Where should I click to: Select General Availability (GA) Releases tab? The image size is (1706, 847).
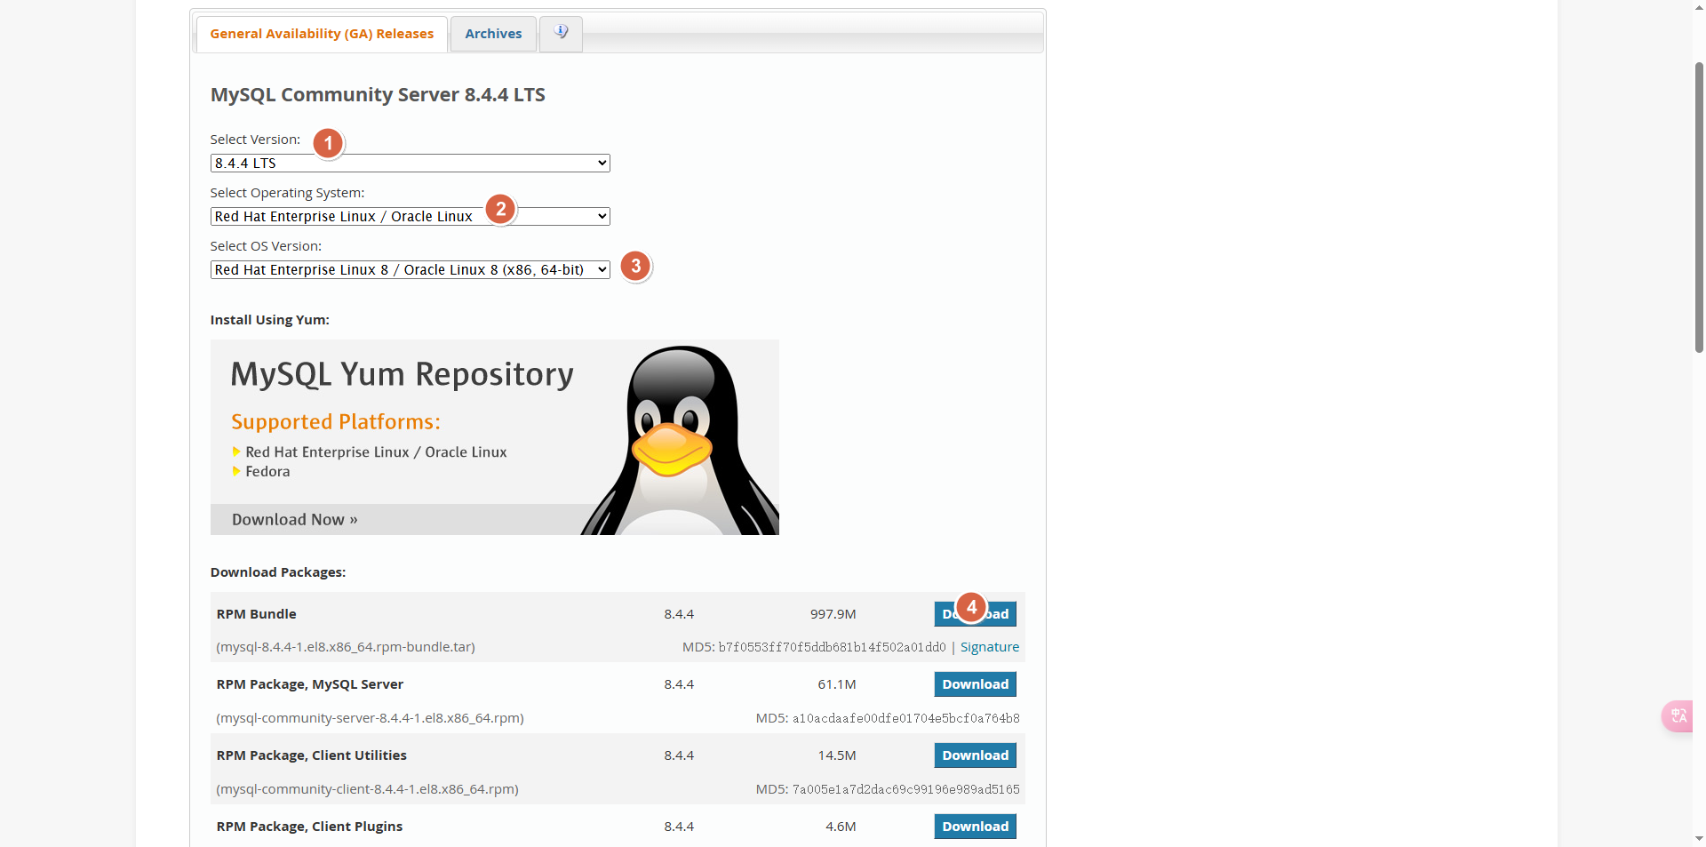point(322,34)
